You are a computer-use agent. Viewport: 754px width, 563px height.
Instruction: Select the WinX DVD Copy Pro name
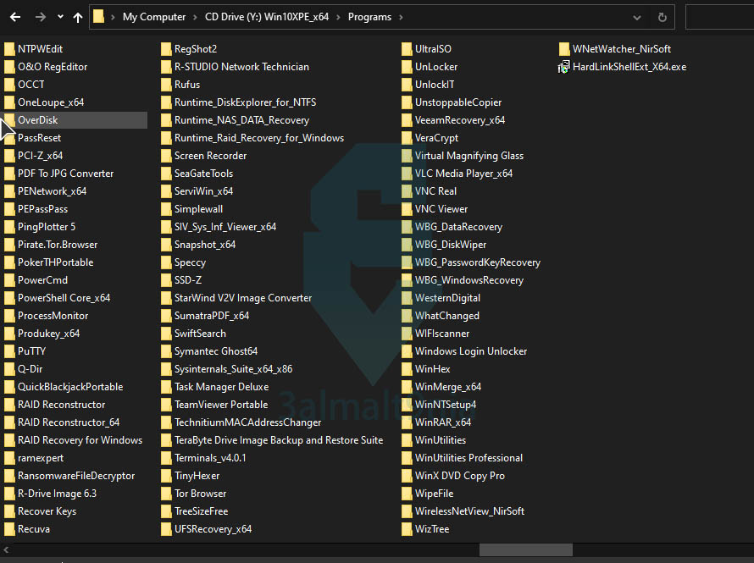(460, 476)
